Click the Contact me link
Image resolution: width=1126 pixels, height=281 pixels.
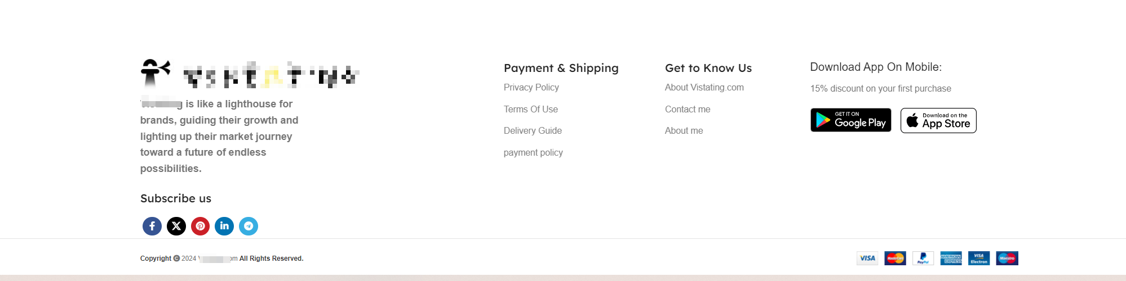point(687,110)
